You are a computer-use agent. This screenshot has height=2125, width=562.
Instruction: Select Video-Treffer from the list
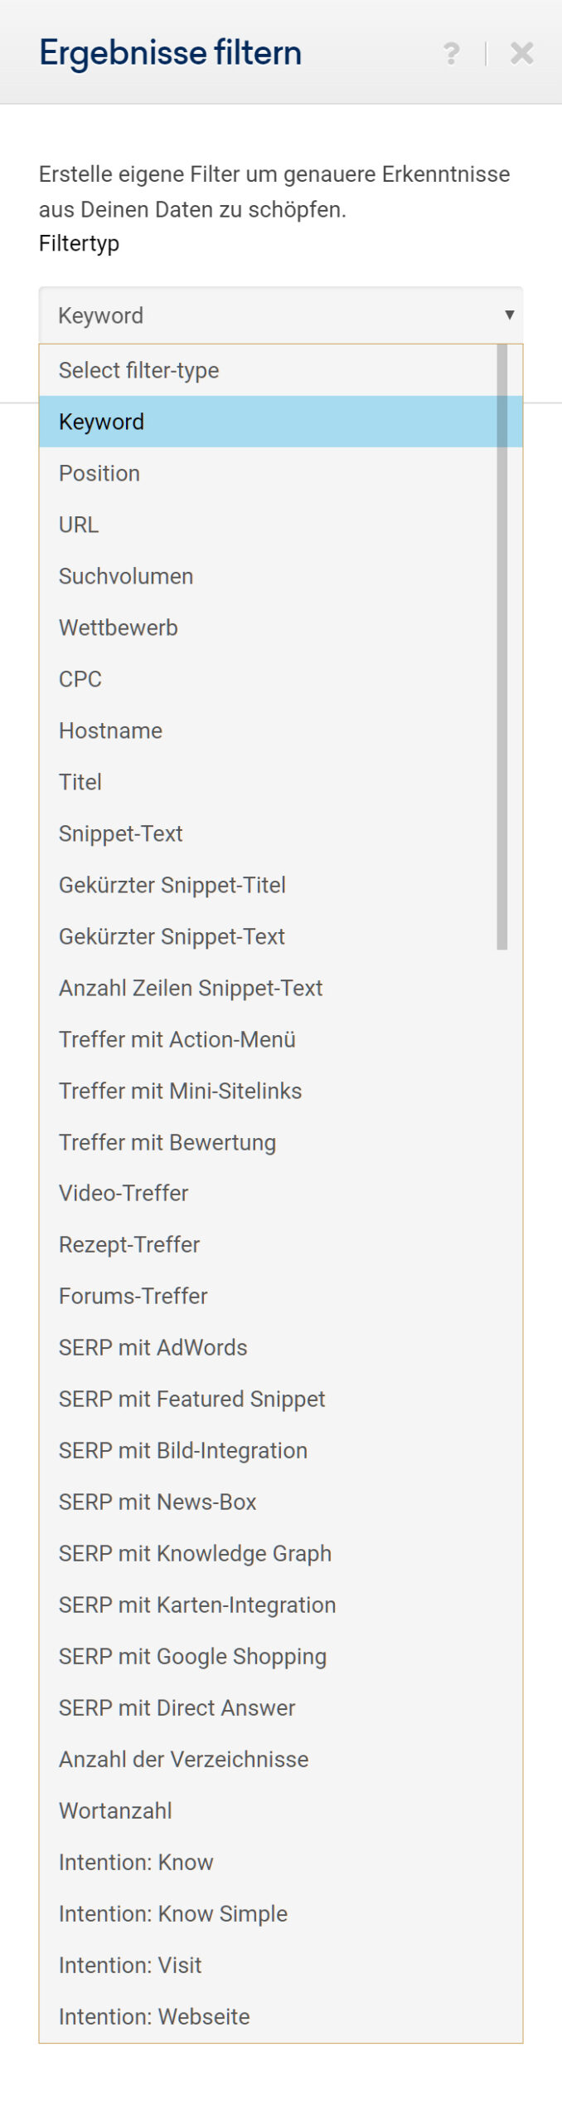[124, 1193]
